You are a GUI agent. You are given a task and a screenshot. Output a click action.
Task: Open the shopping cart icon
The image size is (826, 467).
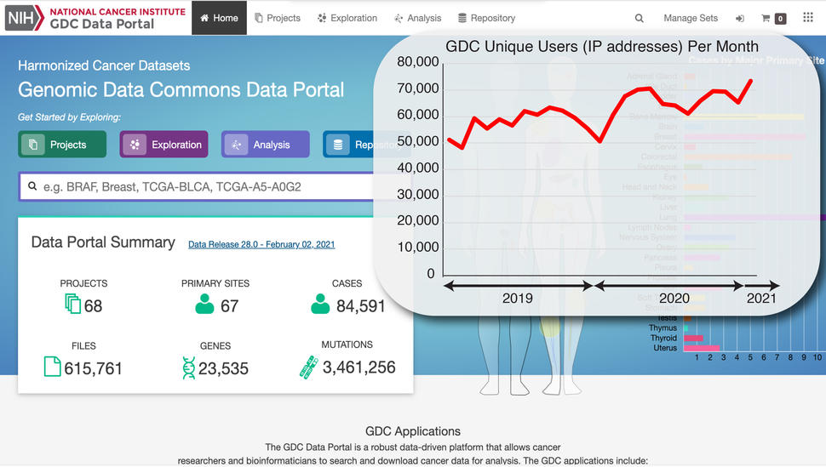[x=766, y=18]
